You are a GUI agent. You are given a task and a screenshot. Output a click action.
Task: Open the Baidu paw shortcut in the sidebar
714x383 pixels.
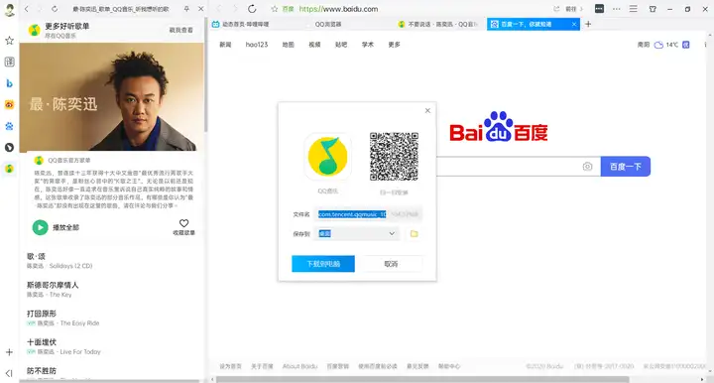(9, 126)
